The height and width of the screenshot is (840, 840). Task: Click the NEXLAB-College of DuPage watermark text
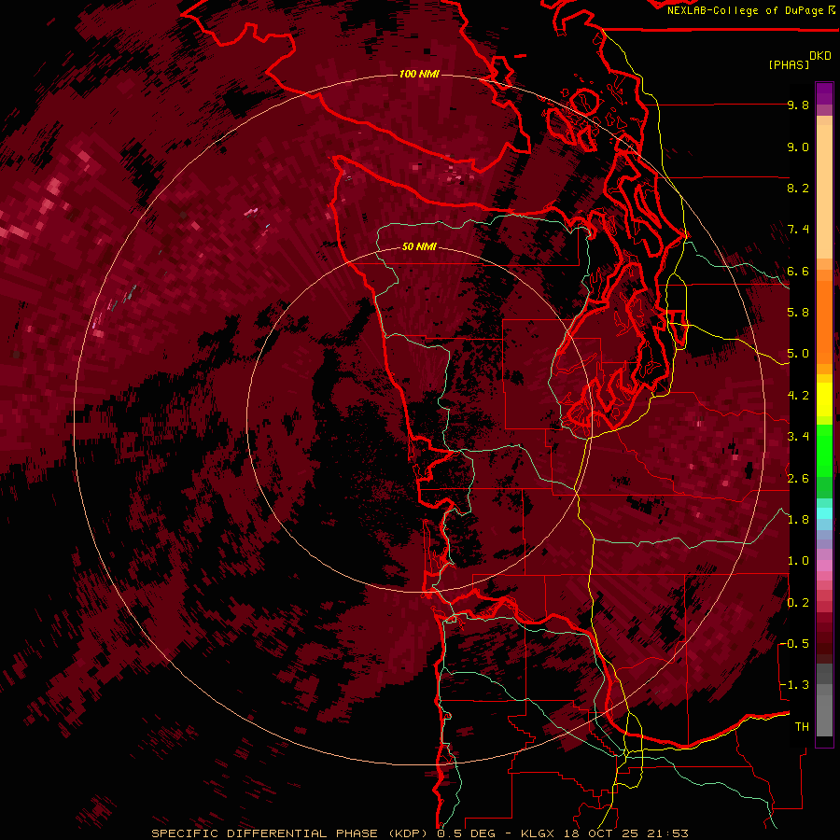750,10
